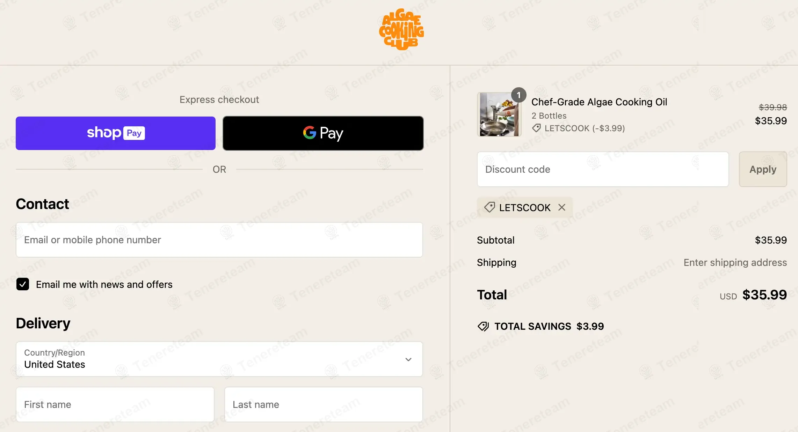Click the Last name field
Image resolution: width=798 pixels, height=432 pixels.
click(324, 404)
